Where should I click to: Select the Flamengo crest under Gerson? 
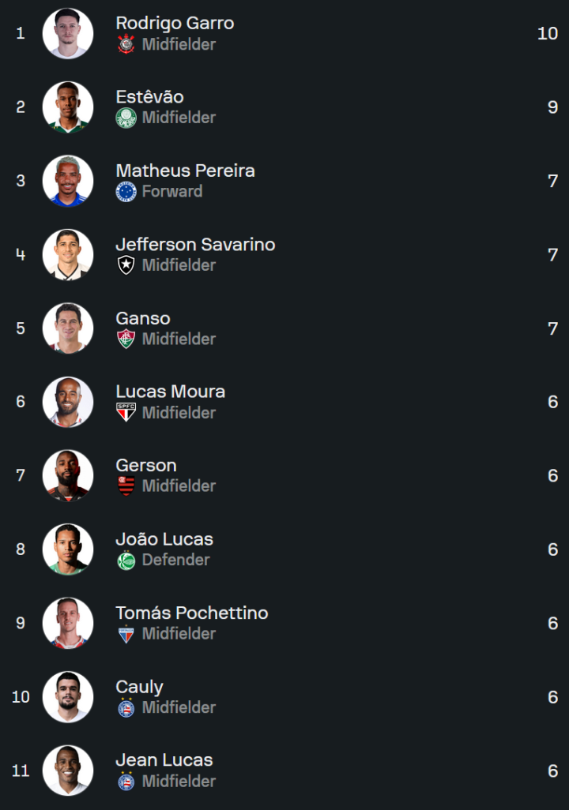(126, 486)
